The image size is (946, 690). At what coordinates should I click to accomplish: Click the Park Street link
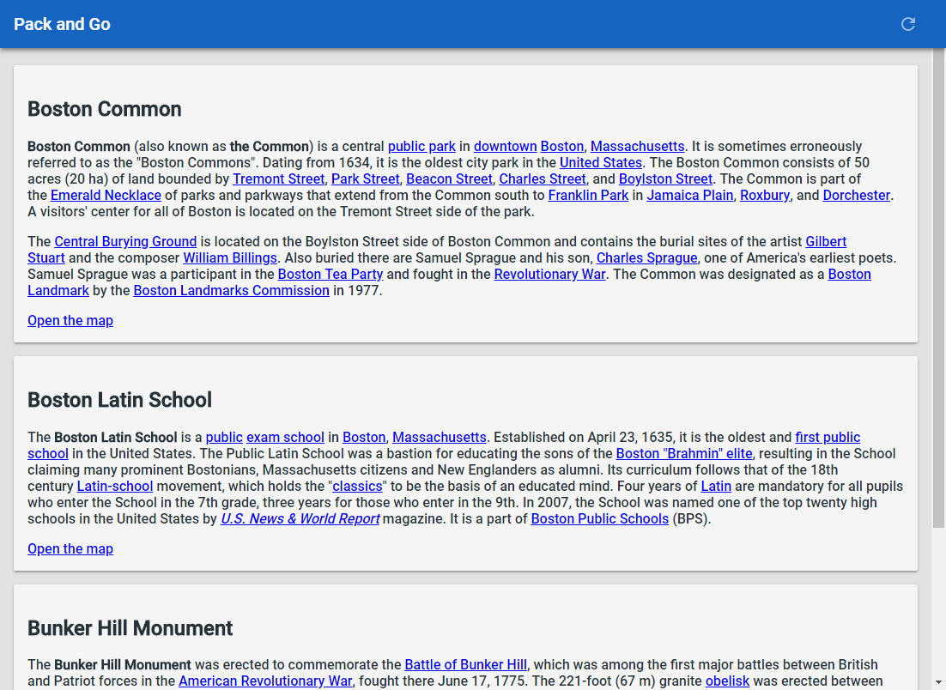366,179
